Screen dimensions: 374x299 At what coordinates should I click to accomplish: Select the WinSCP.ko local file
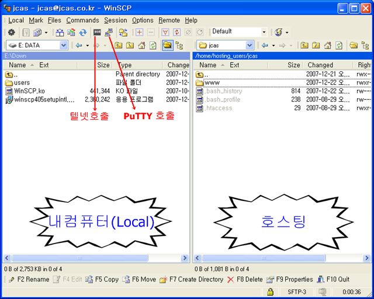(x=25, y=91)
